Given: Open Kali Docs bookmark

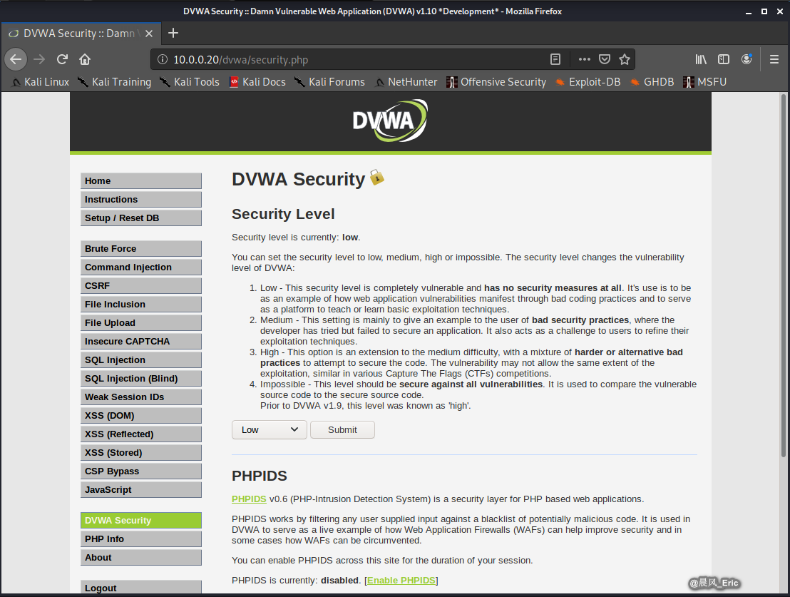Looking at the screenshot, I should [257, 82].
